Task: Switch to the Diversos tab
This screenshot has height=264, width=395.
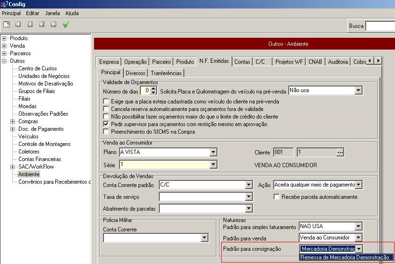Action: tap(135, 73)
